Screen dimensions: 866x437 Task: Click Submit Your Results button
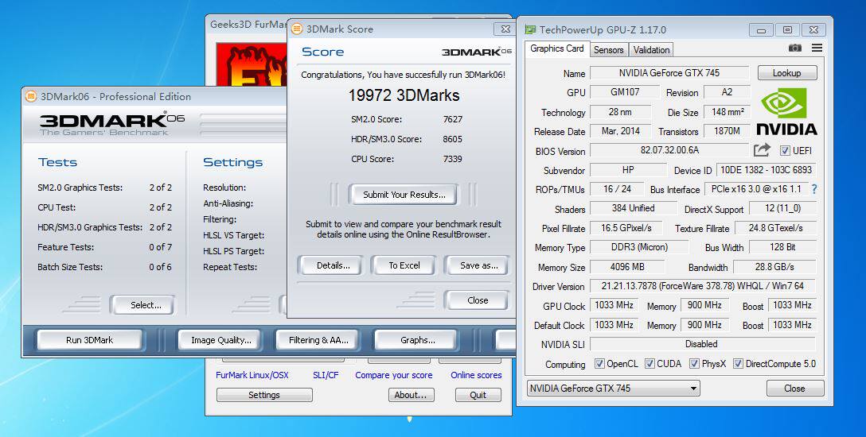404,195
